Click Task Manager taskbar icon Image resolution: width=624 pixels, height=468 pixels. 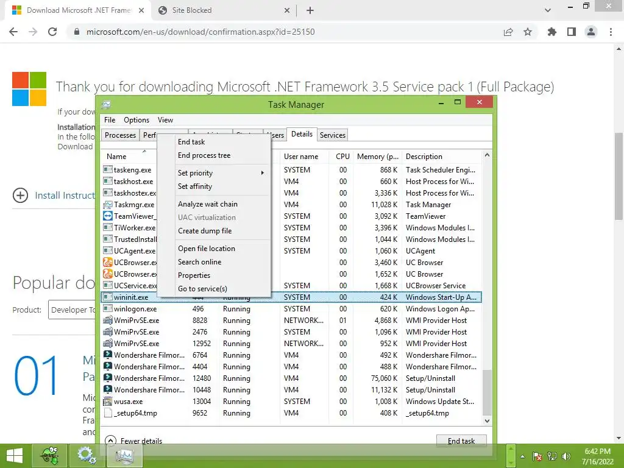click(124, 456)
